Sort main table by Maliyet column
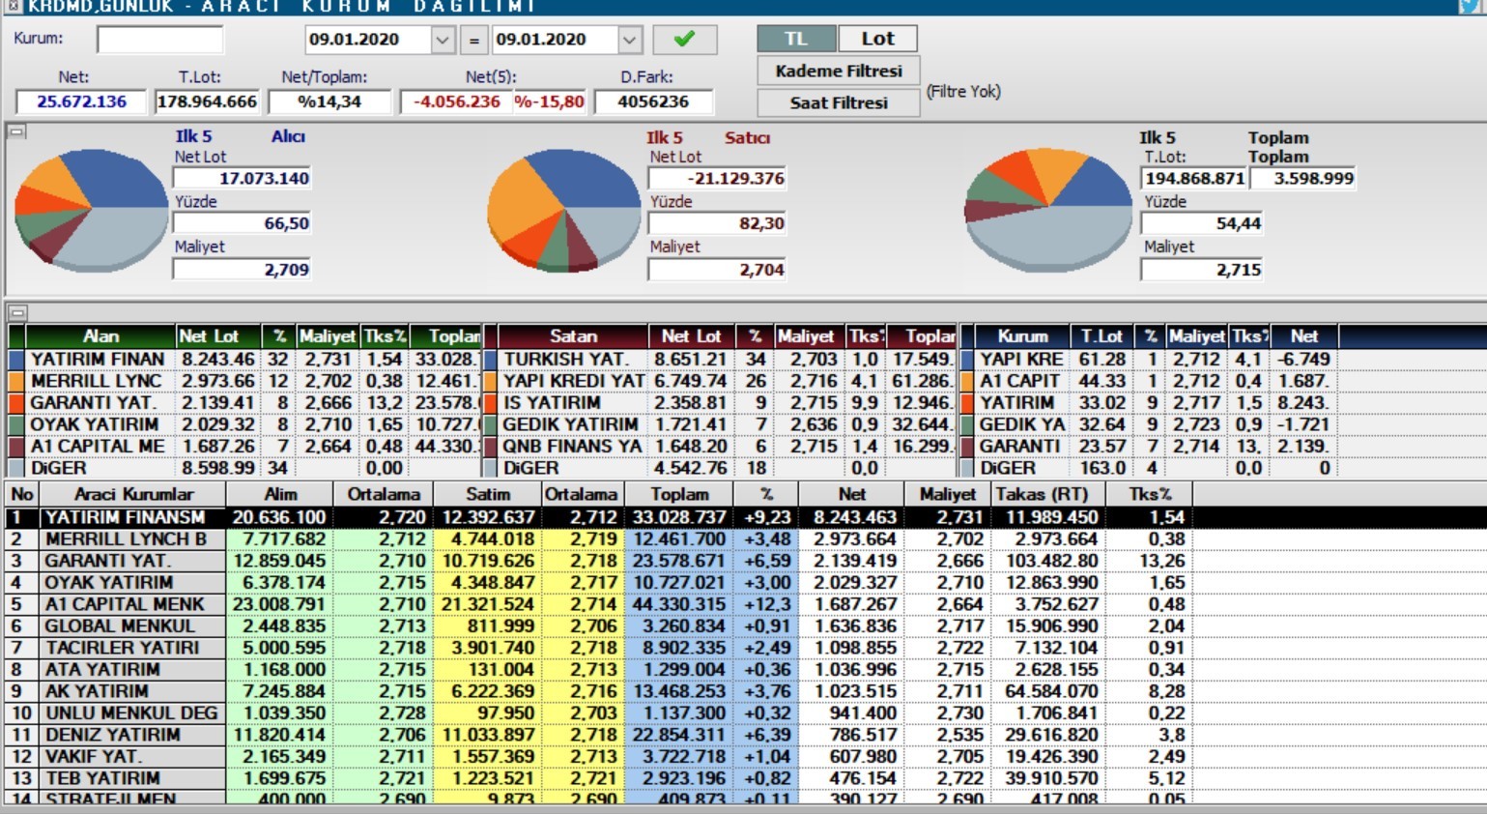The image size is (1487, 814). (947, 494)
